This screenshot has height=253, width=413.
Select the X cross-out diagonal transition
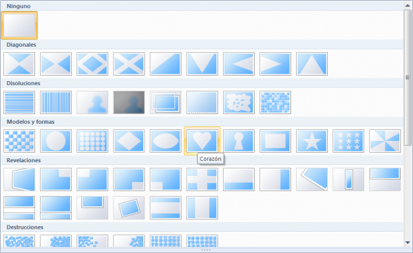pos(129,64)
